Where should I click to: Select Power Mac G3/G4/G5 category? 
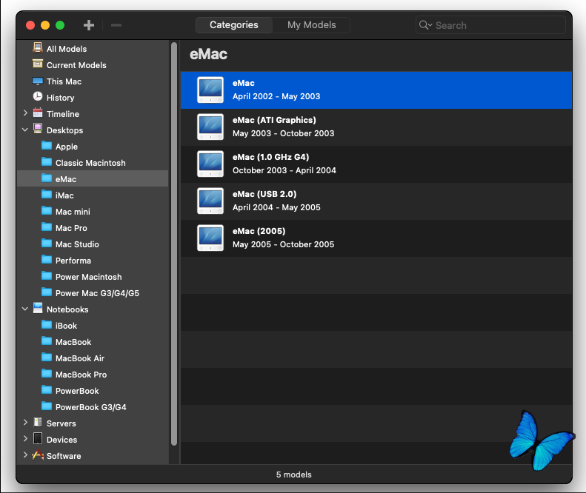tap(93, 293)
